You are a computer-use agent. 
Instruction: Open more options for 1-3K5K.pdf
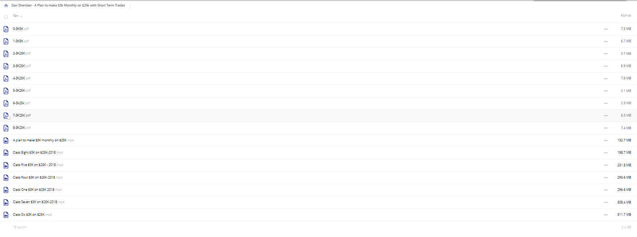pyautogui.click(x=606, y=41)
